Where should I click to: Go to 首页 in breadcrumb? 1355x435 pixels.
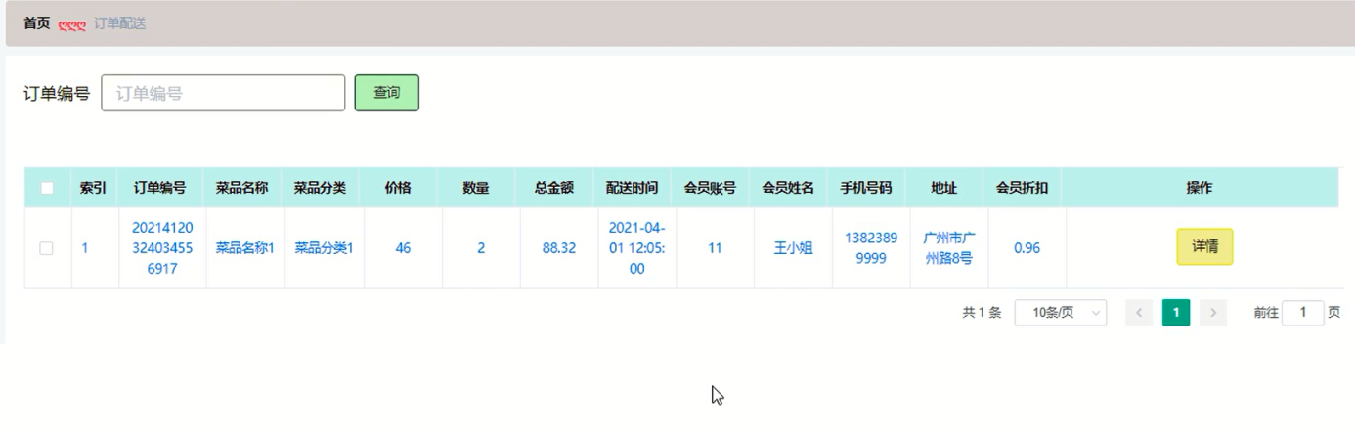click(37, 22)
